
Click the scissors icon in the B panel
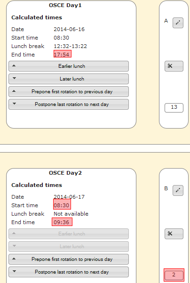[174, 234]
